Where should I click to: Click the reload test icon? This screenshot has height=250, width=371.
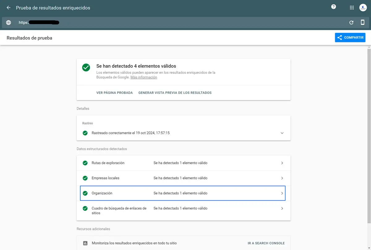pos(351,23)
